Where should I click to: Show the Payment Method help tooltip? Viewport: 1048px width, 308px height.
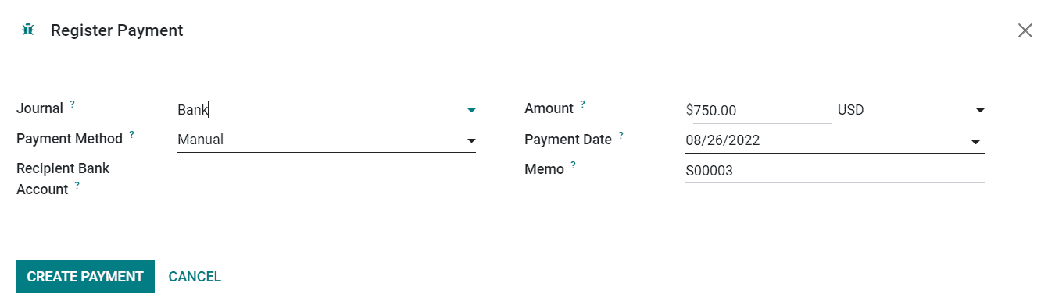(132, 134)
